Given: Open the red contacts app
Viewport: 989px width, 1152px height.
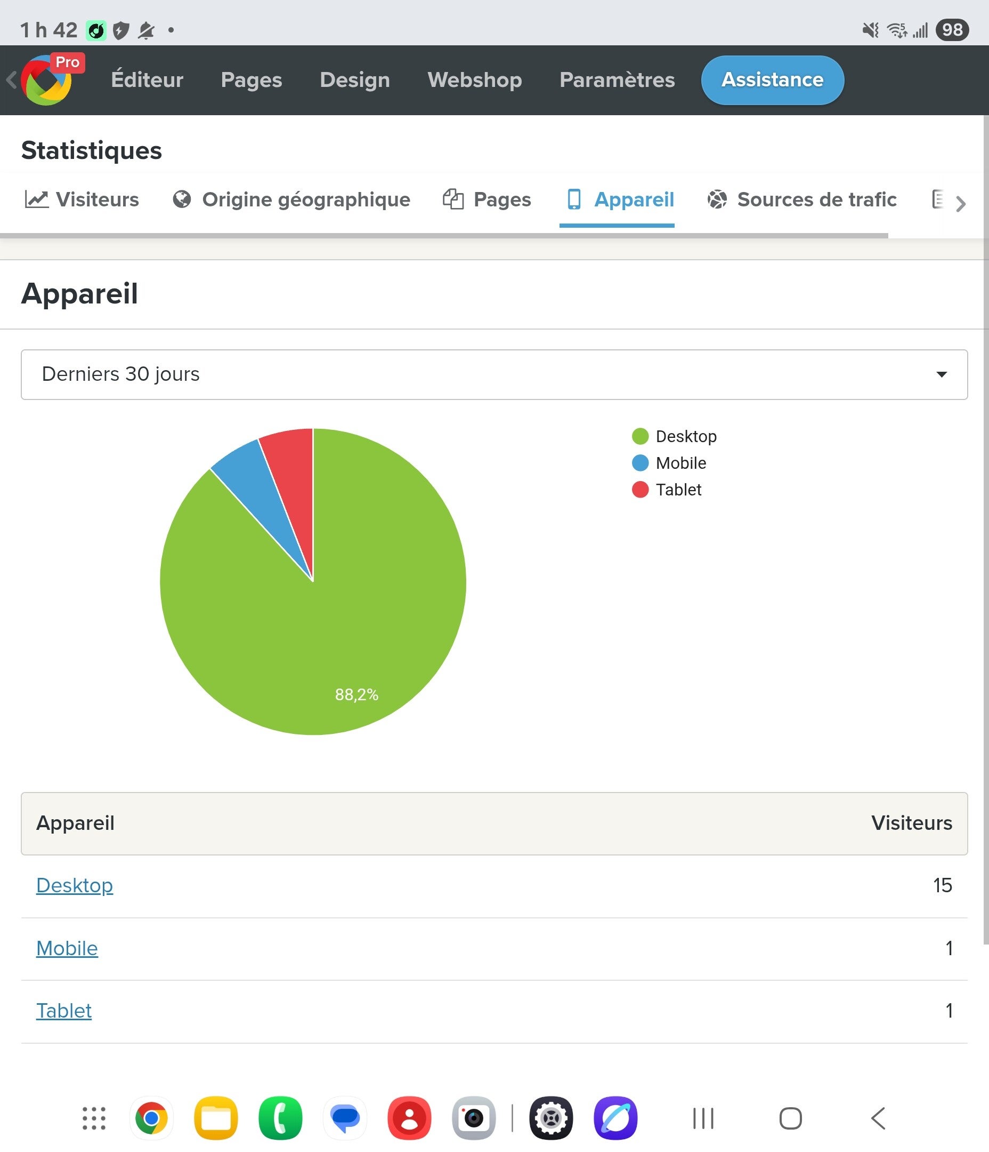Looking at the screenshot, I should (409, 1118).
